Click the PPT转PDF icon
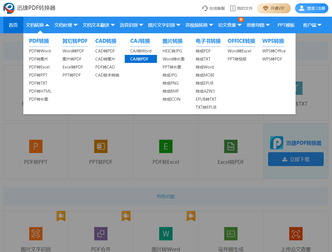Screen dimensions: 332x252 101,146
